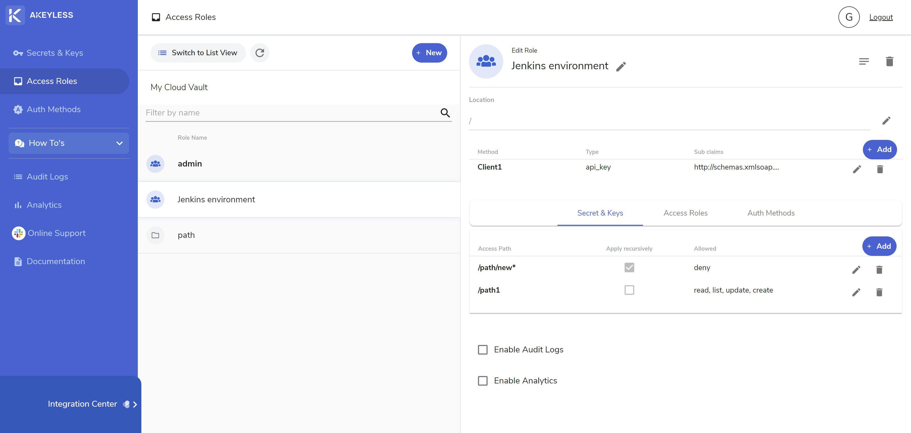Viewport: 911px width, 433px height.
Task: Select the admin role row
Action: [299, 164]
